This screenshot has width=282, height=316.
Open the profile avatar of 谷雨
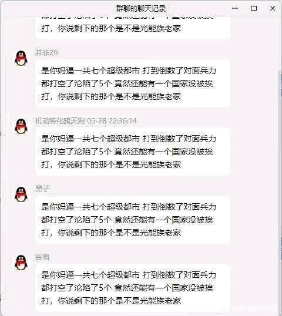(x=21, y=263)
